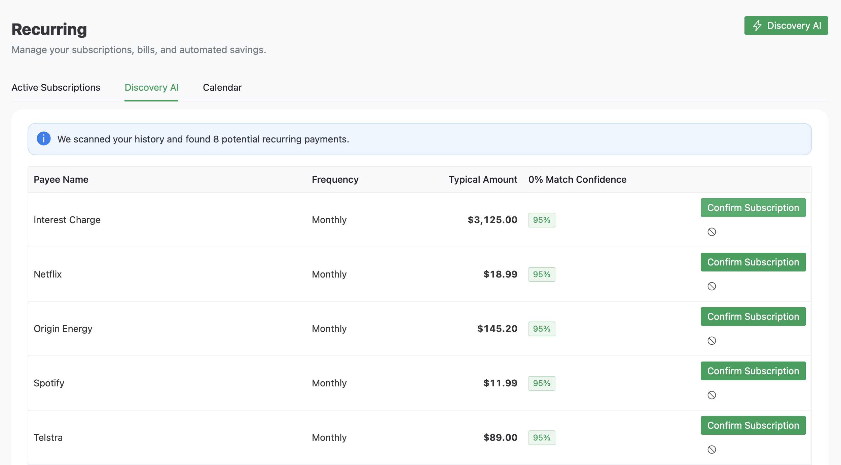The height and width of the screenshot is (465, 841).
Task: Click Monthly frequency in the Telstra row
Action: tap(329, 437)
